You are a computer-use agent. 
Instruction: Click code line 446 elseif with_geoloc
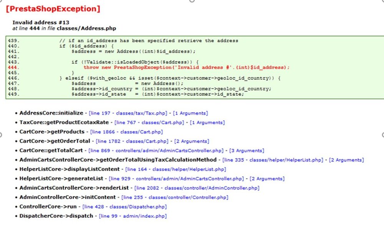point(170,78)
